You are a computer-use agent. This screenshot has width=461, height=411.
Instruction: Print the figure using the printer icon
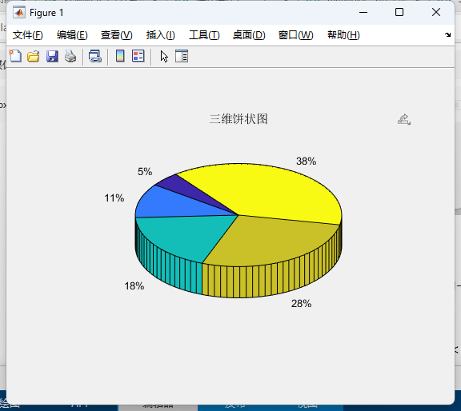pos(70,56)
